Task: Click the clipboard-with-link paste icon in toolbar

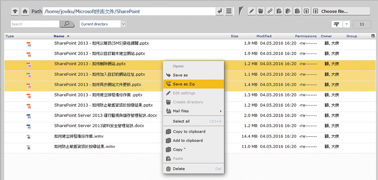Action: (288, 11)
